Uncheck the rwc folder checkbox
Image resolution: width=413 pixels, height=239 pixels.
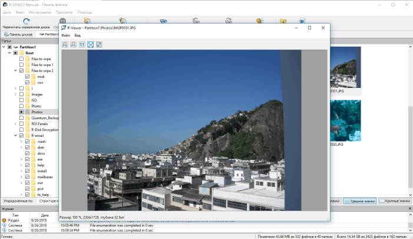pos(27,82)
